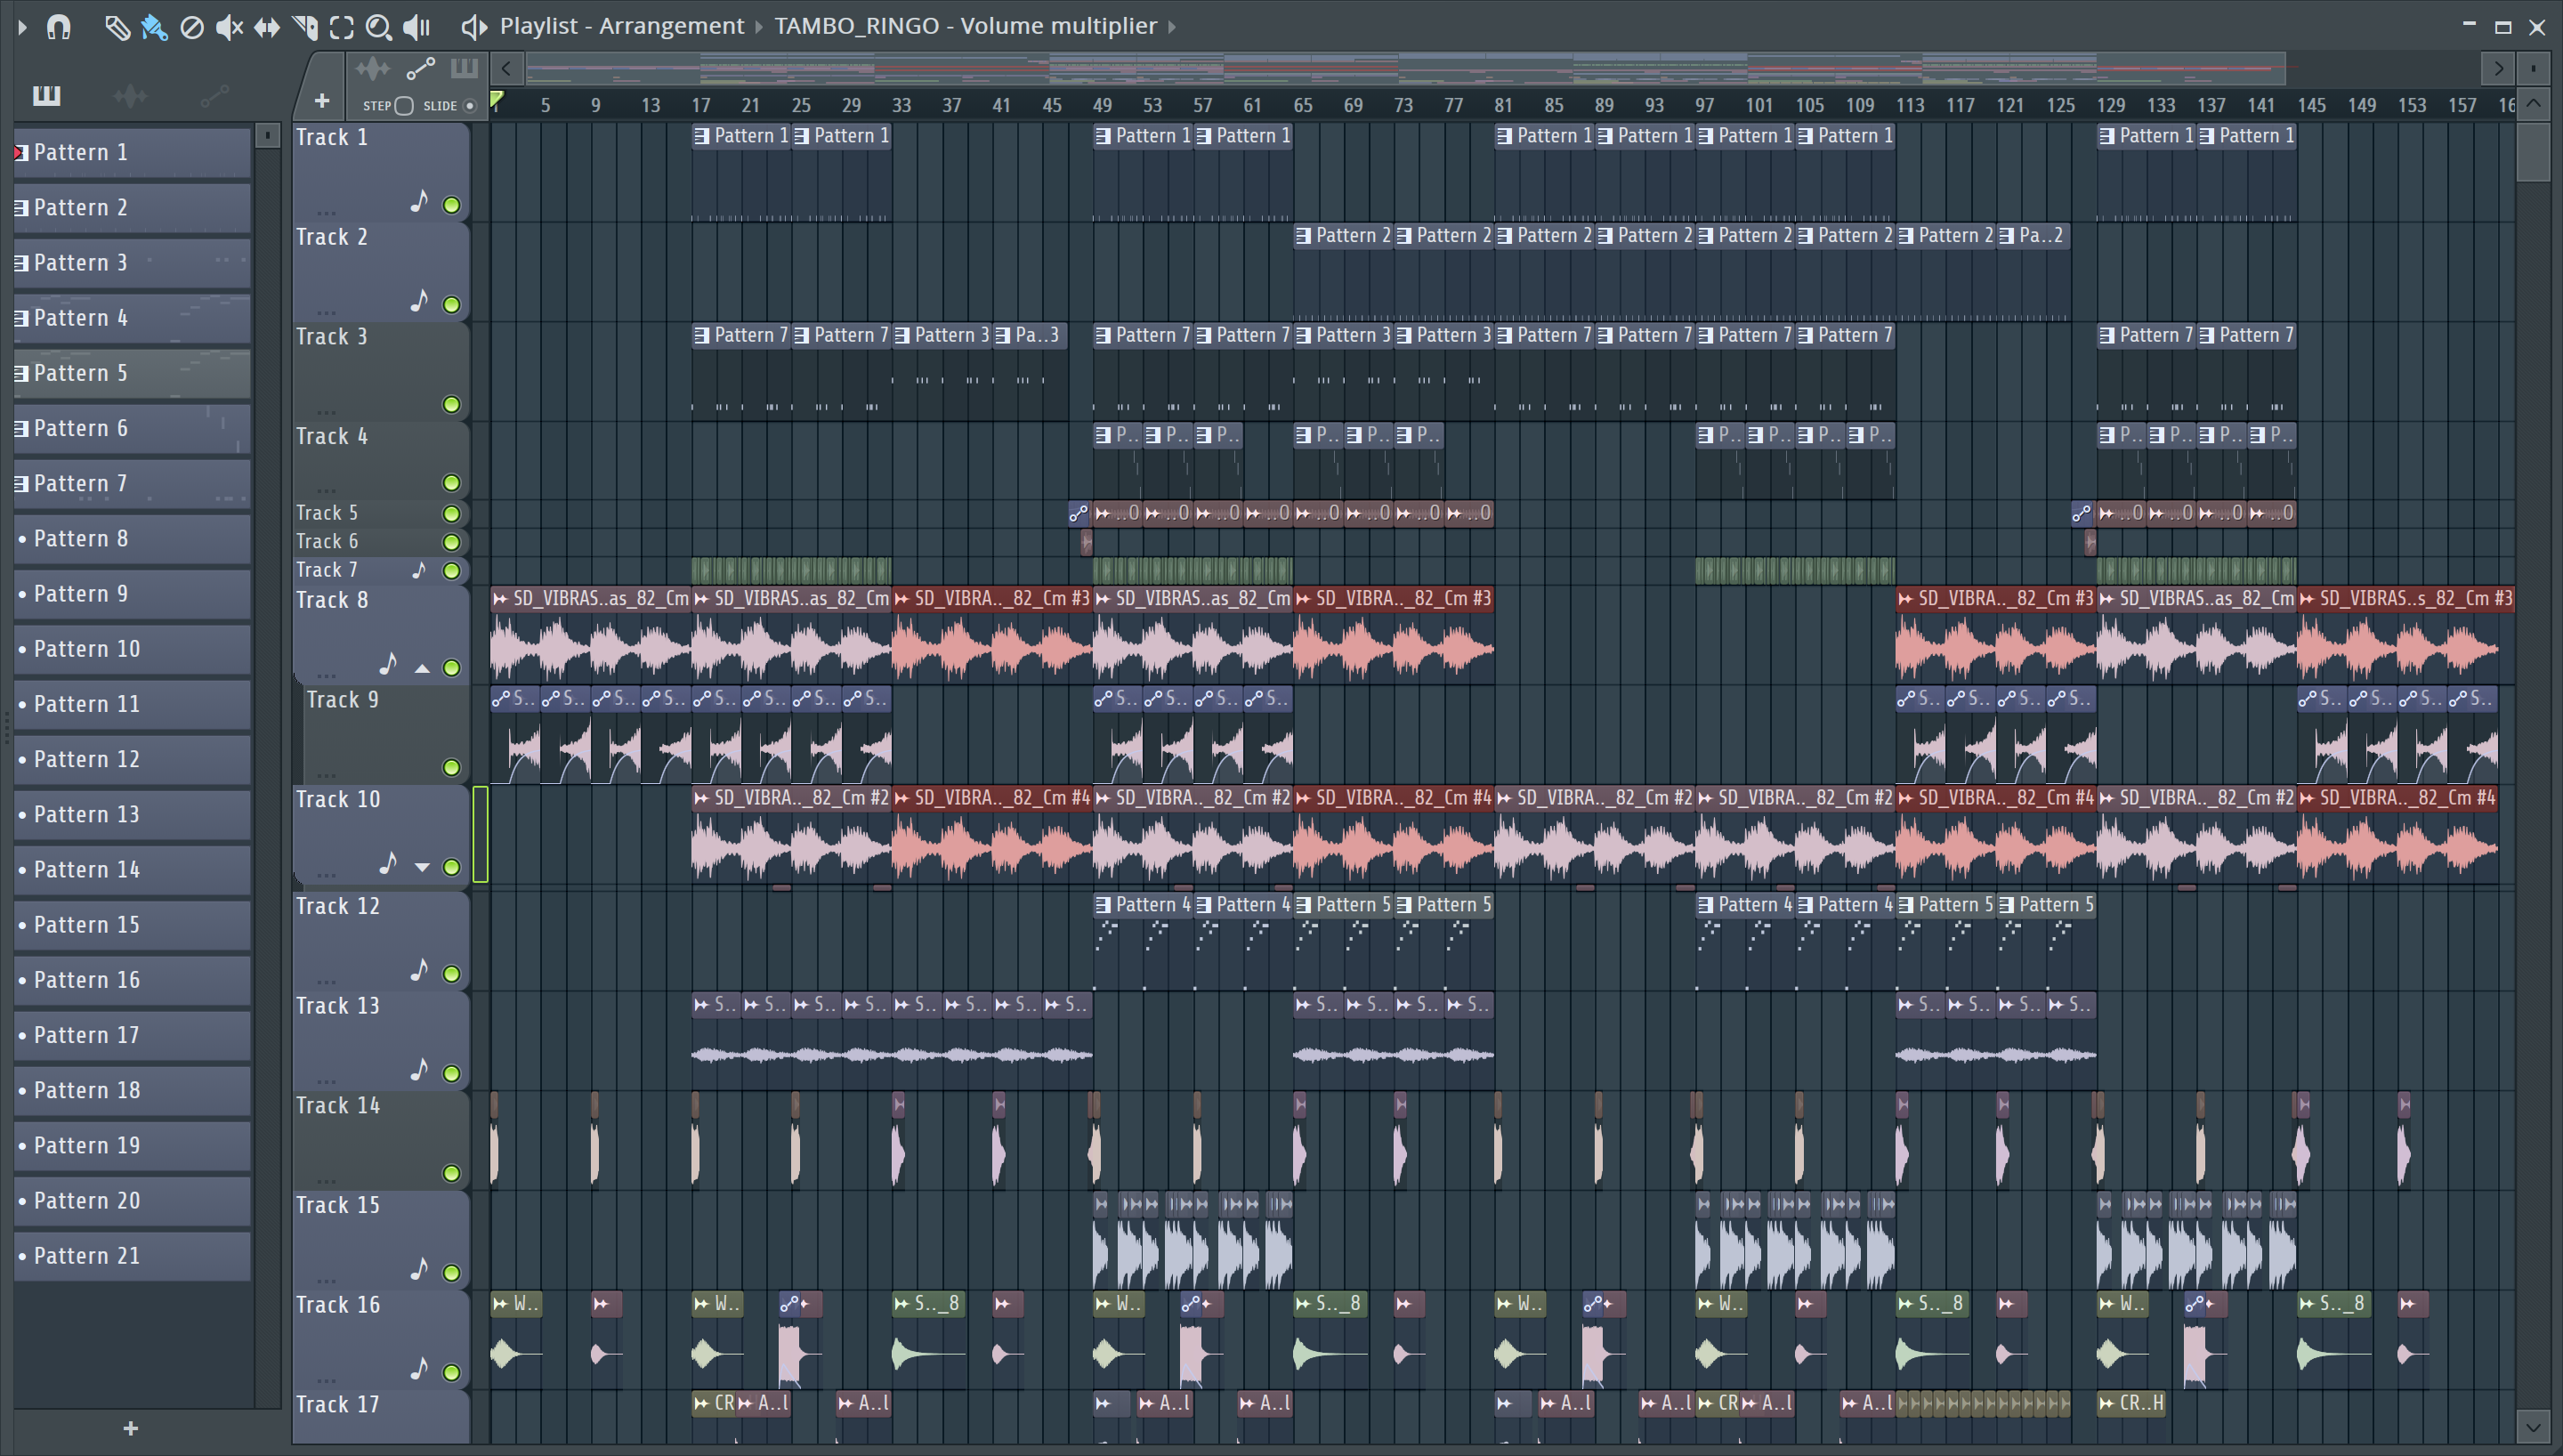Select the Track 4 header
The height and width of the screenshot is (1456, 2563).
(x=380, y=460)
